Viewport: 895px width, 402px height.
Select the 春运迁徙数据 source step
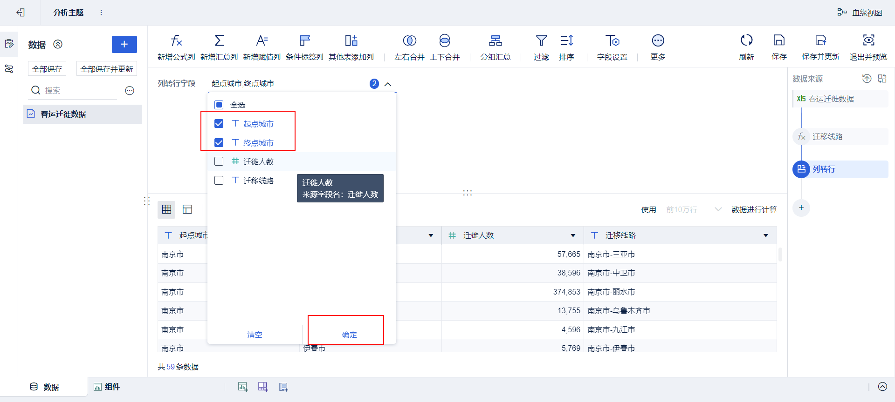pyautogui.click(x=840, y=99)
